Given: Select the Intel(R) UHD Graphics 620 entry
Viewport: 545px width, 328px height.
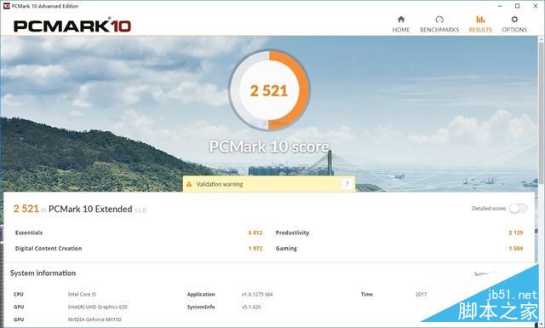Looking at the screenshot, I should (97, 307).
